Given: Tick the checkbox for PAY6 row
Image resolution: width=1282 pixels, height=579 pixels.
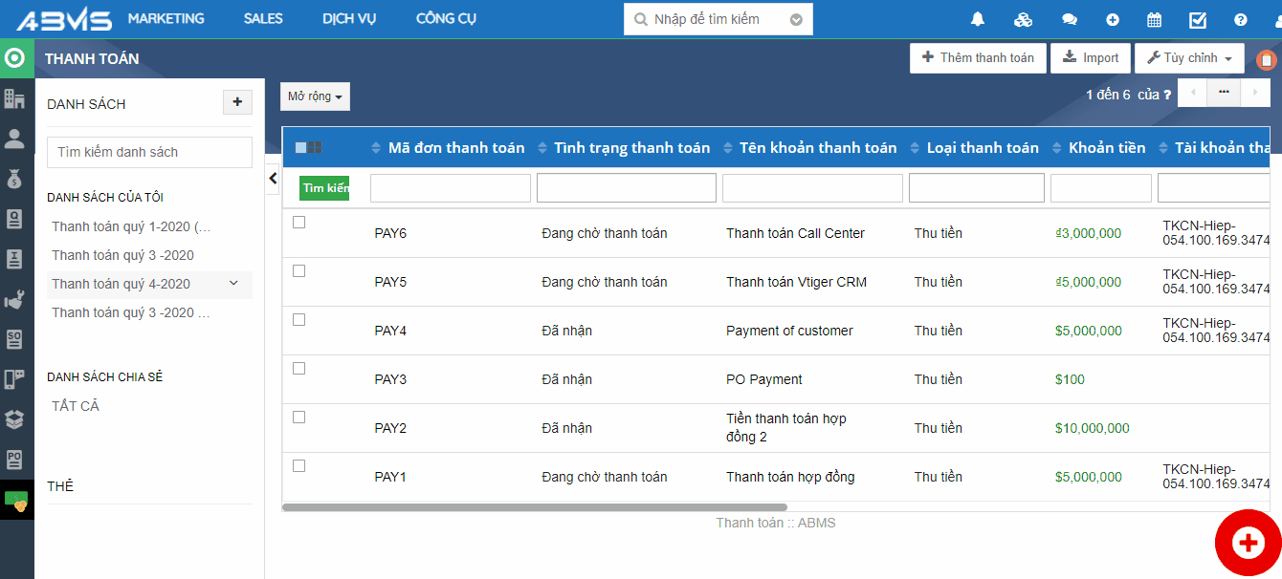Looking at the screenshot, I should pos(298,223).
